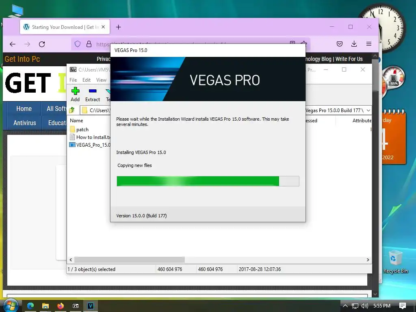Maximize the 7-Zip window
The width and height of the screenshot is (416, 312).
pos(344,69)
